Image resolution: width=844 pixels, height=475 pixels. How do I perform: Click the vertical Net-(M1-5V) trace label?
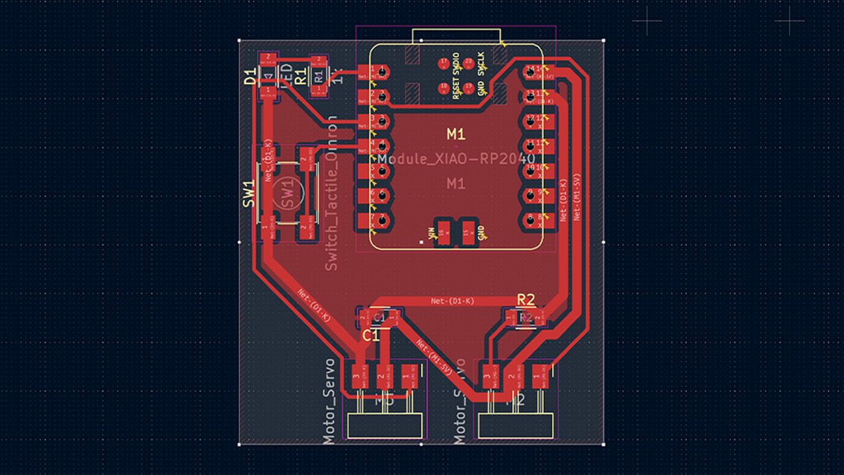point(577,197)
